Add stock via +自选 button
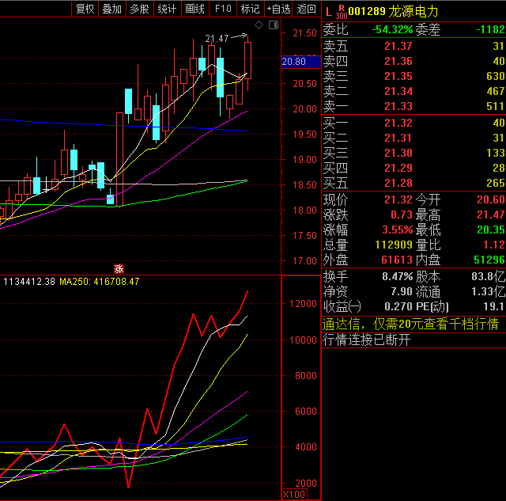 [x=278, y=9]
